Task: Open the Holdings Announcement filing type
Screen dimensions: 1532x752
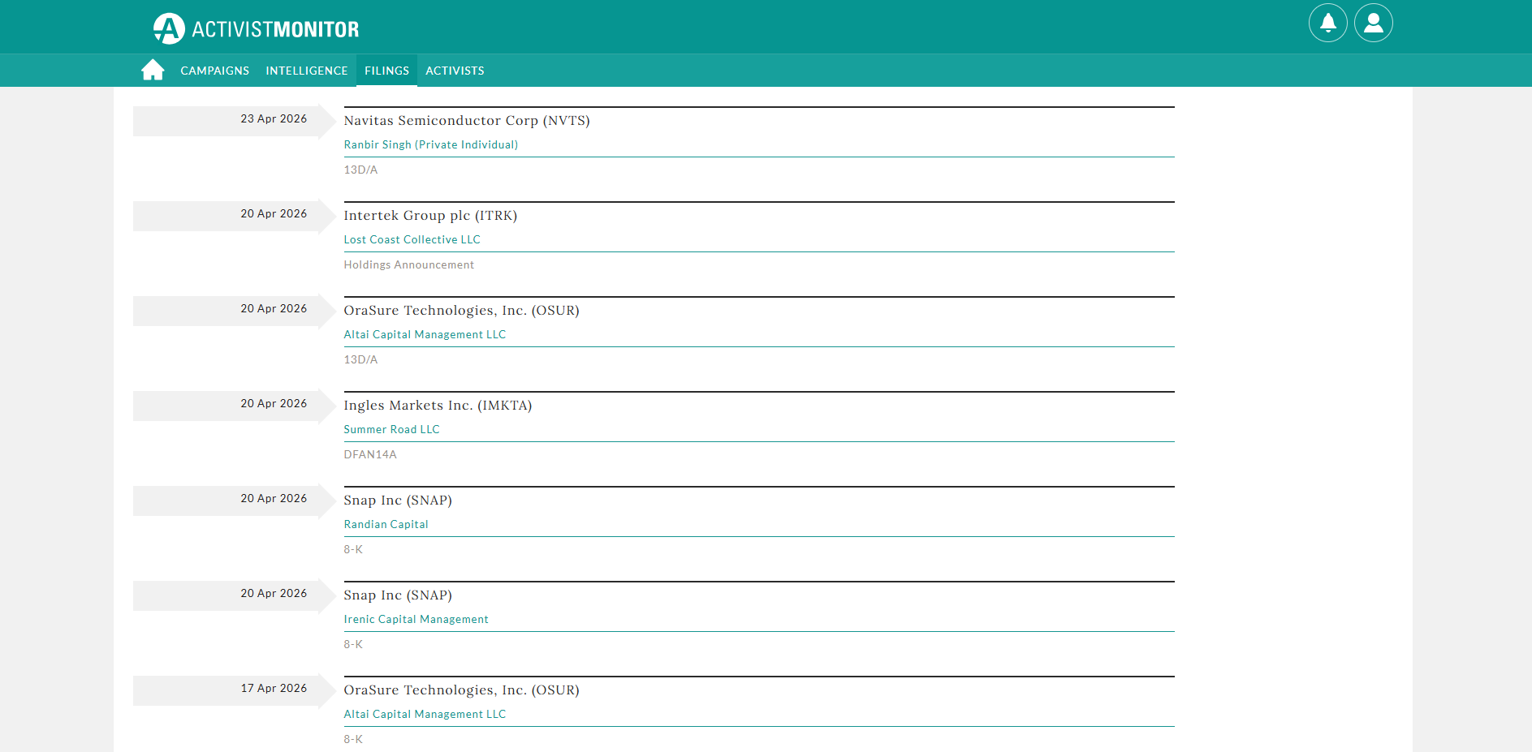Action: click(409, 264)
